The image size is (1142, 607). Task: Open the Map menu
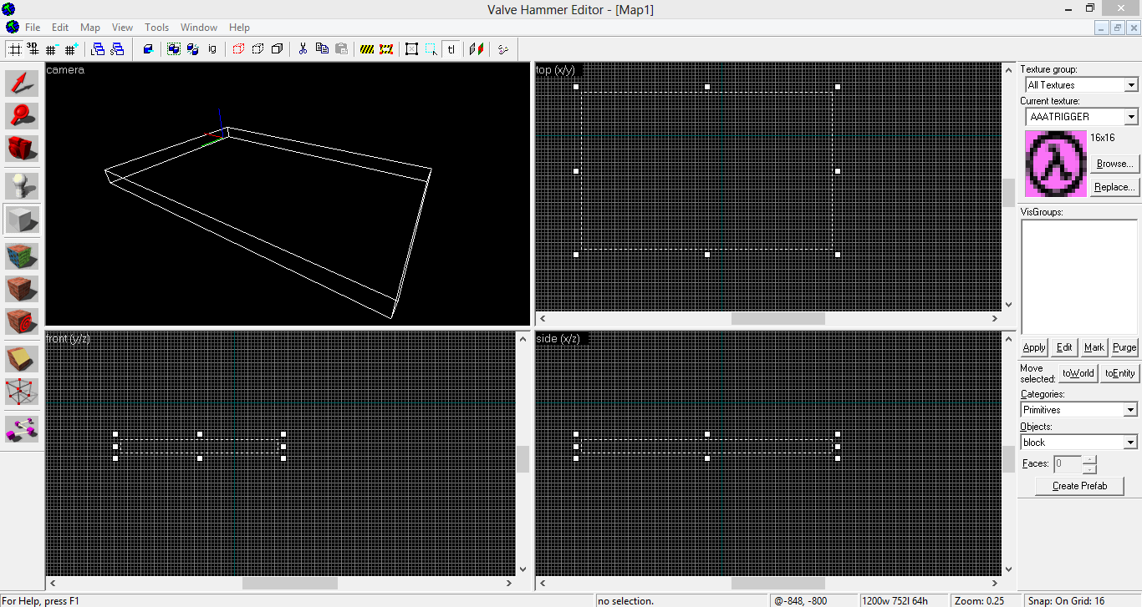[x=89, y=28]
